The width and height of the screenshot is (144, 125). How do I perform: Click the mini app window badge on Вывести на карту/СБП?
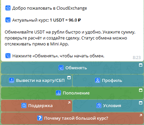[x=69, y=78]
